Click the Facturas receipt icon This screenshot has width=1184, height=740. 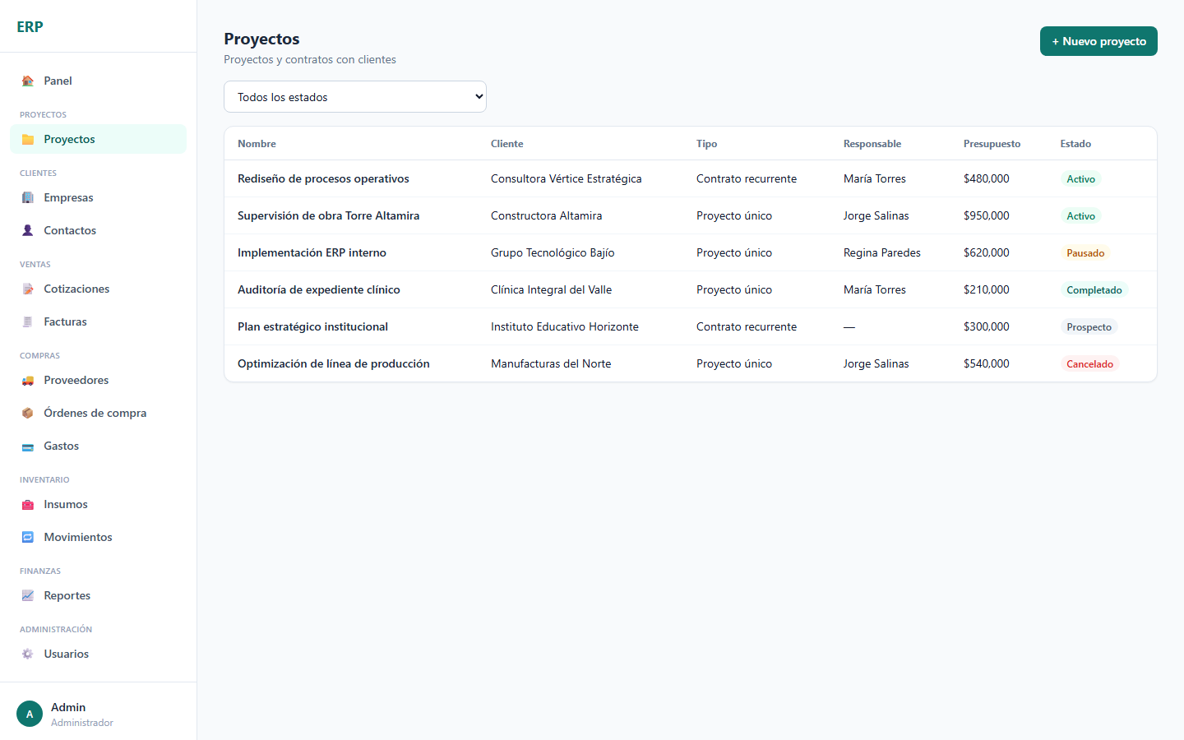tap(28, 321)
